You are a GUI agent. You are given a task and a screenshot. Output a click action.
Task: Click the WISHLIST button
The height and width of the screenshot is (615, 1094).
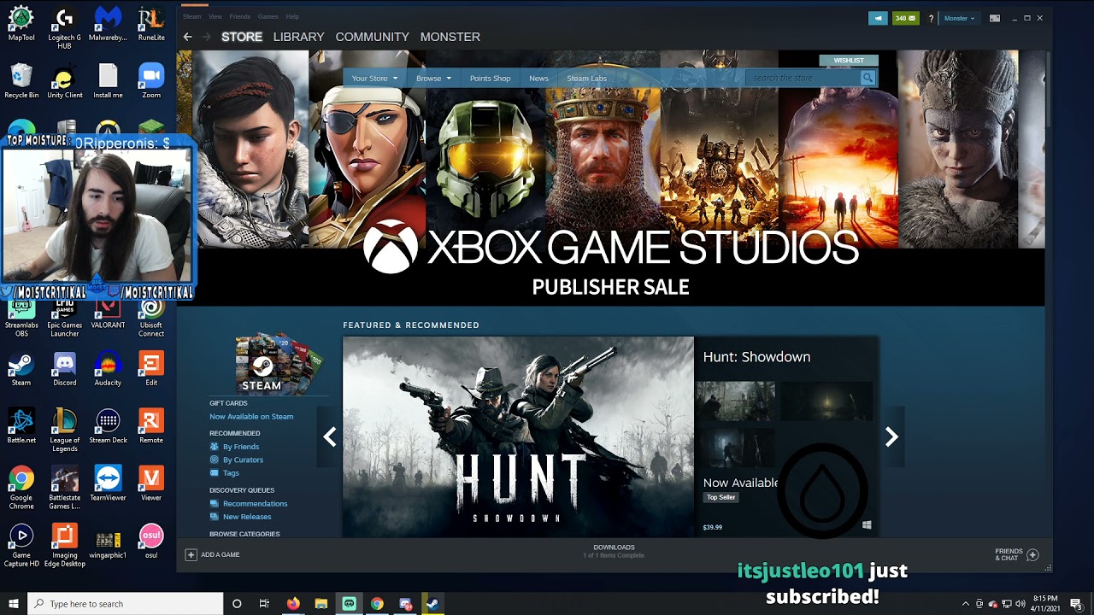(x=849, y=61)
